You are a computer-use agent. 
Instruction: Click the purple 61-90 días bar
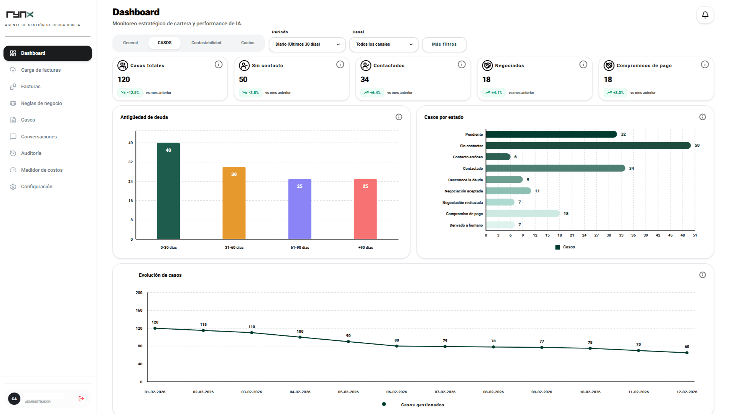point(300,209)
